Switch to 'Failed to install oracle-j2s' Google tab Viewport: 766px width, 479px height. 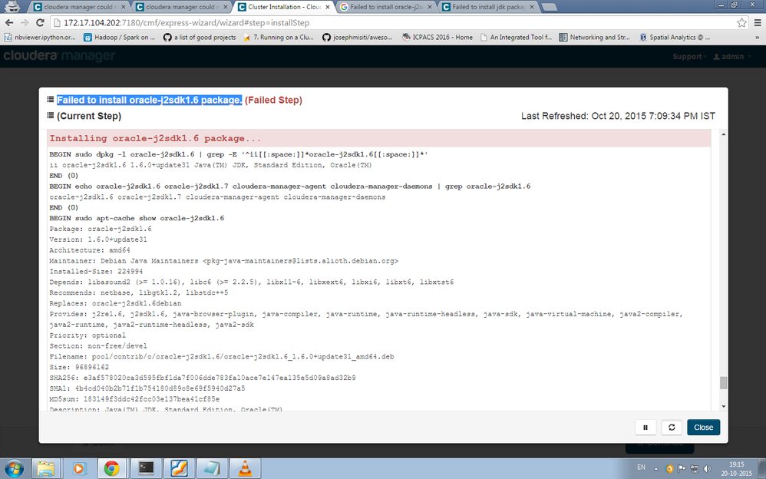[x=385, y=7]
